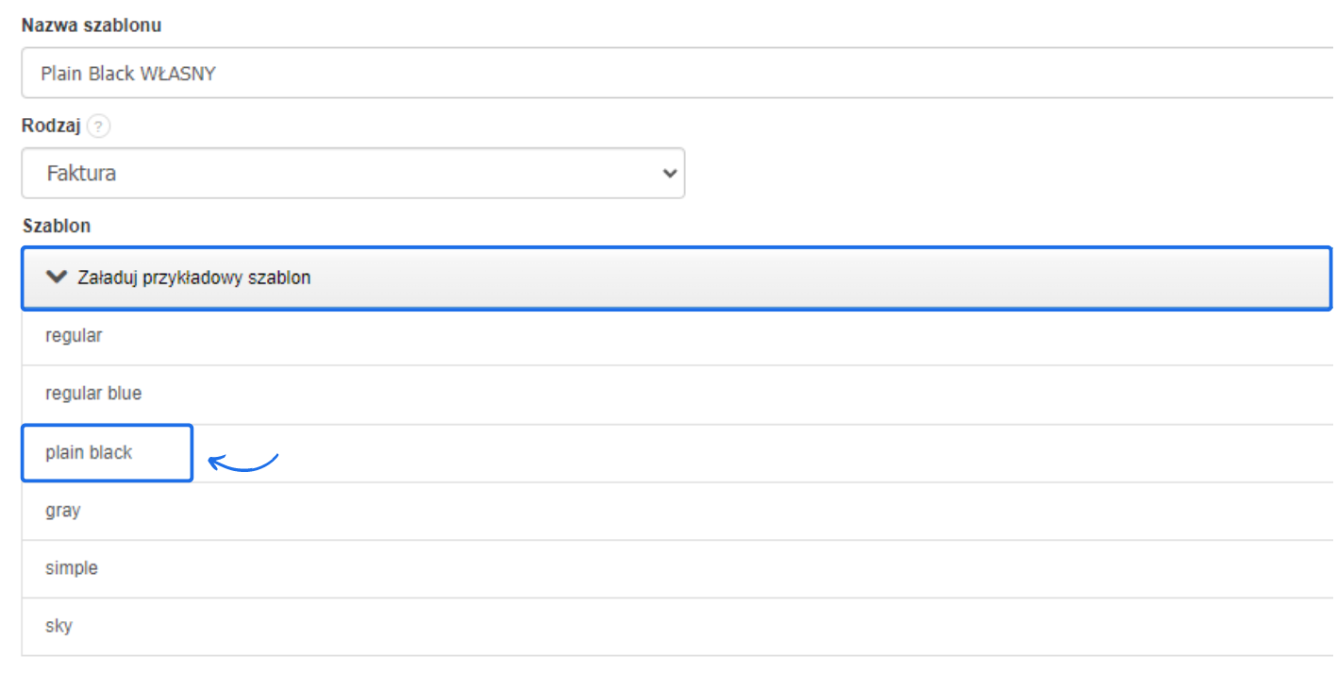Click the blue curved arrow annotation
This screenshot has height=674, width=1337.
pos(242,462)
